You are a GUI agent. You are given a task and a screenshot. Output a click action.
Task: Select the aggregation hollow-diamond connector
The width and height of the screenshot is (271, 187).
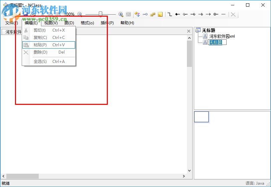[185, 14]
